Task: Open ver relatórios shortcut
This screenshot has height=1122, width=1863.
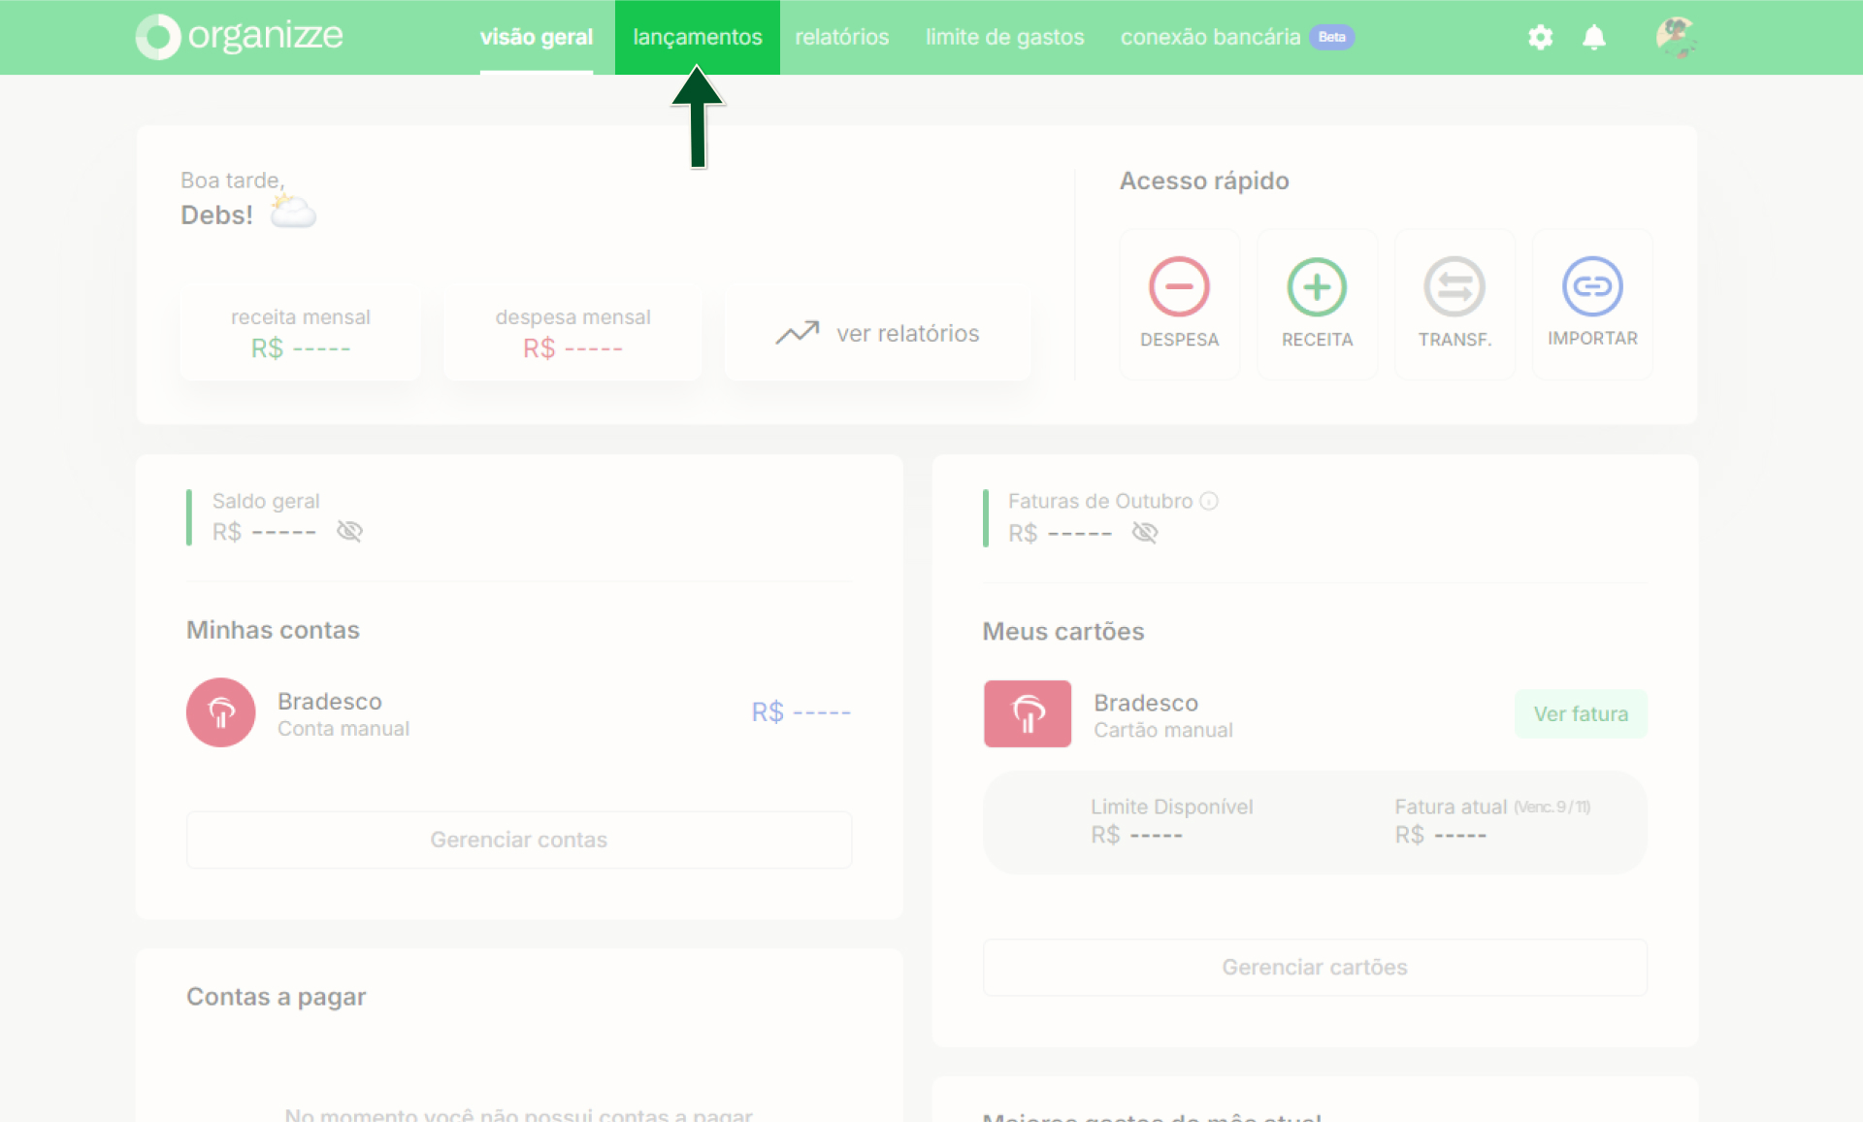Action: coord(877,333)
